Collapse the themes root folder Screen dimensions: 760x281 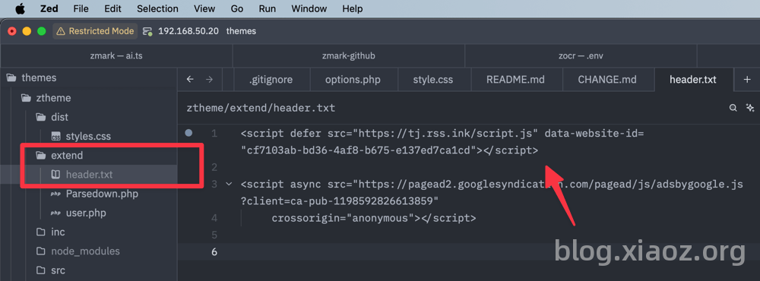[x=89, y=78]
